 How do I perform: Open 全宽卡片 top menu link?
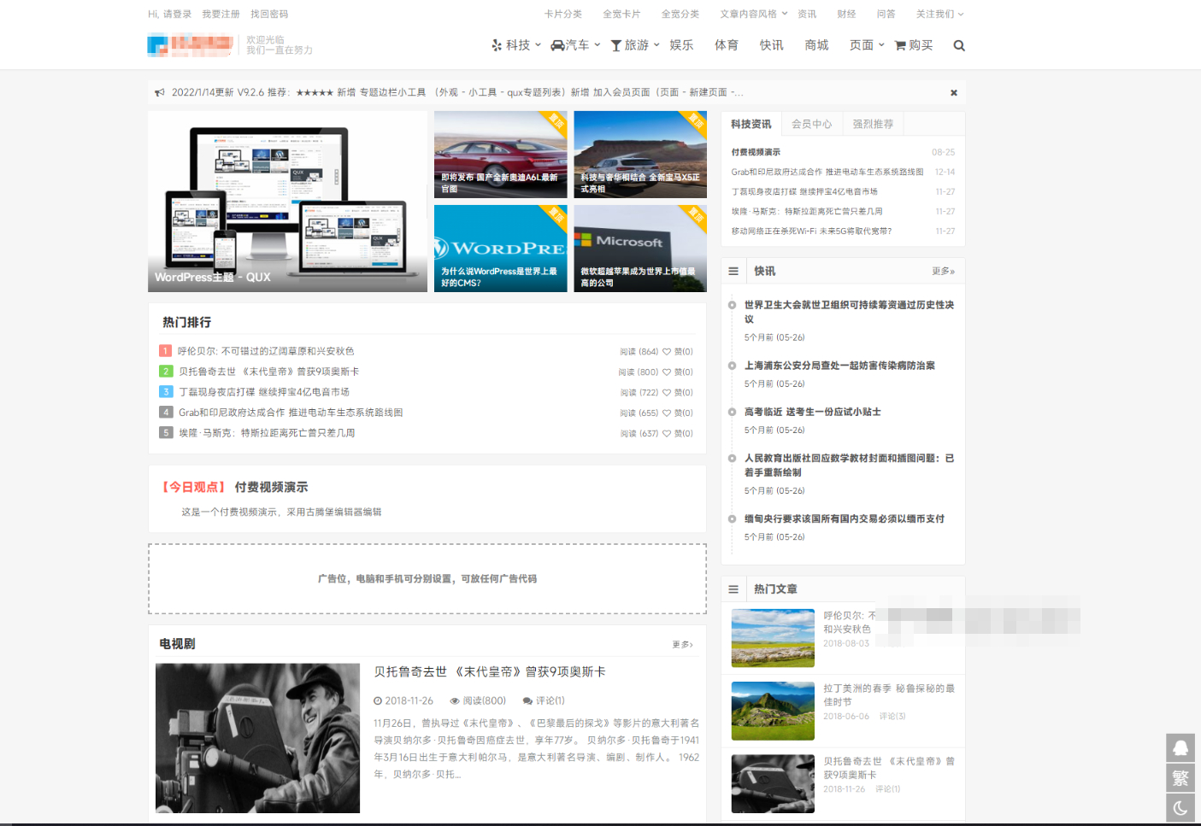pyautogui.click(x=621, y=14)
